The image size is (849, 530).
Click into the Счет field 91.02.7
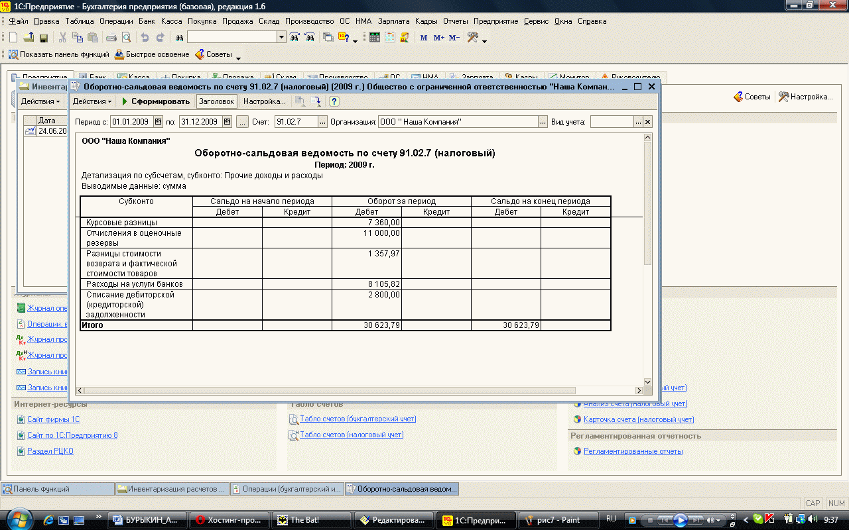296,122
